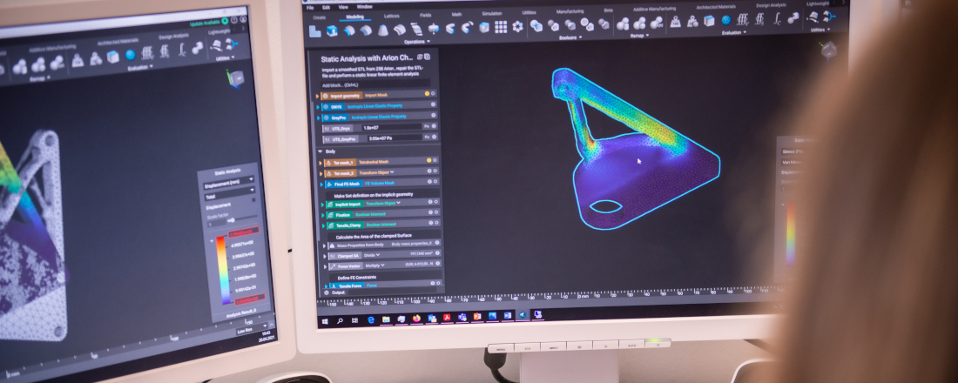Click the view orientation cube in viewport
Screen dimensions: 958x383
click(828, 50)
